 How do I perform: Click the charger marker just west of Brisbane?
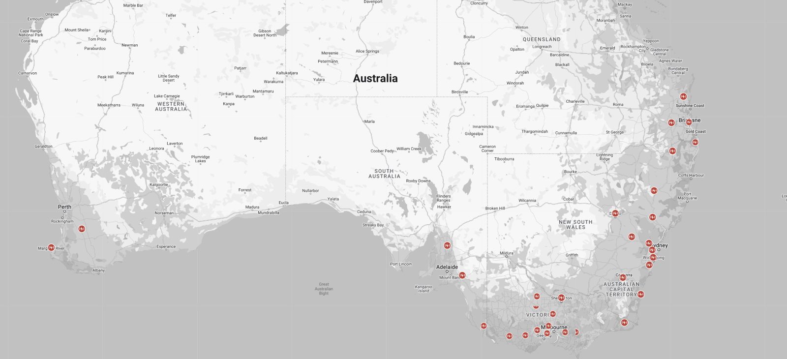tap(671, 122)
